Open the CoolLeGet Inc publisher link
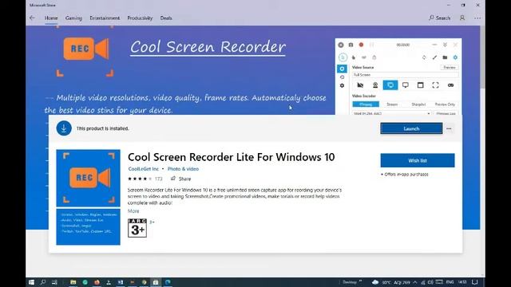511x287 pixels. tap(144, 169)
